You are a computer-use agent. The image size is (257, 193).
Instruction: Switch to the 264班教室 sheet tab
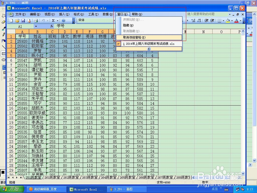click(x=109, y=177)
